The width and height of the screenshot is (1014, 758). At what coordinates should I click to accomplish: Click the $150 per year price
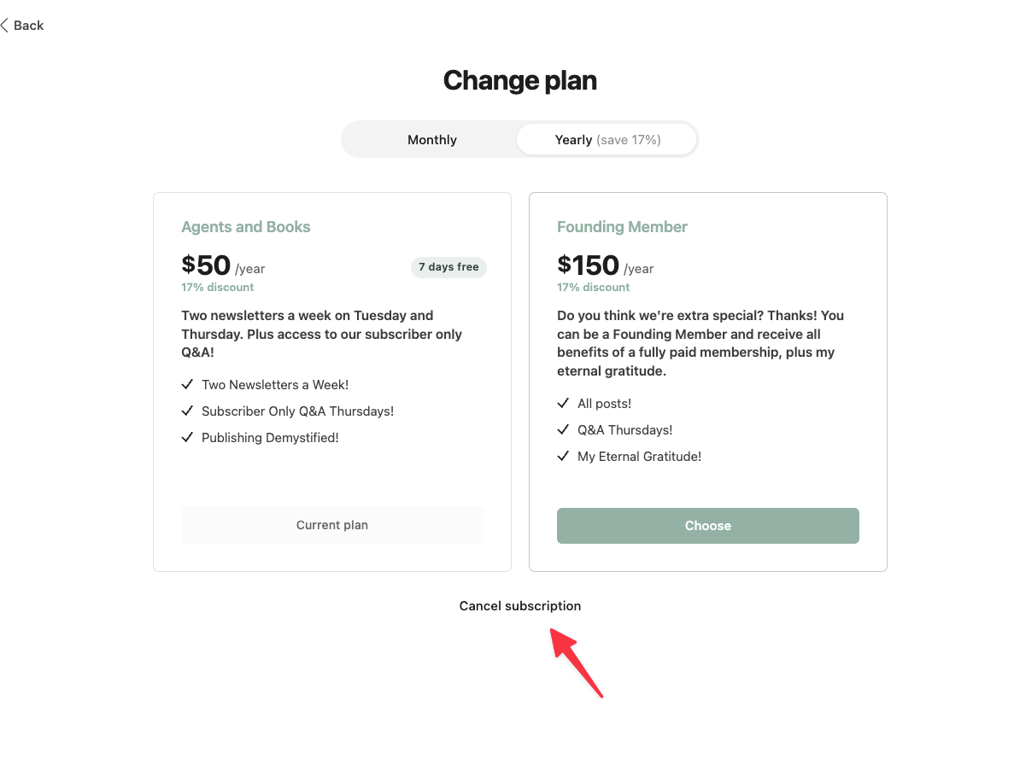click(605, 266)
